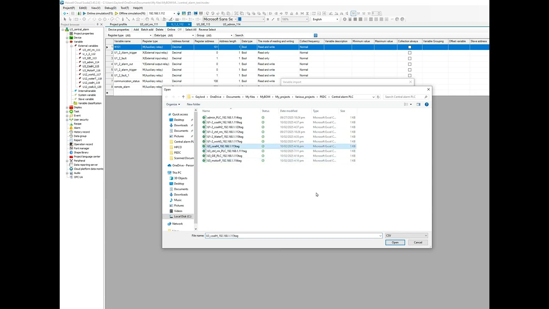Open Recipe node in project browser

77,124
